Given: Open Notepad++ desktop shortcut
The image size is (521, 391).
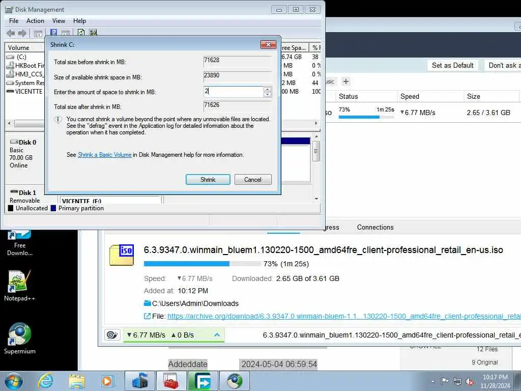Looking at the screenshot, I should (20, 285).
